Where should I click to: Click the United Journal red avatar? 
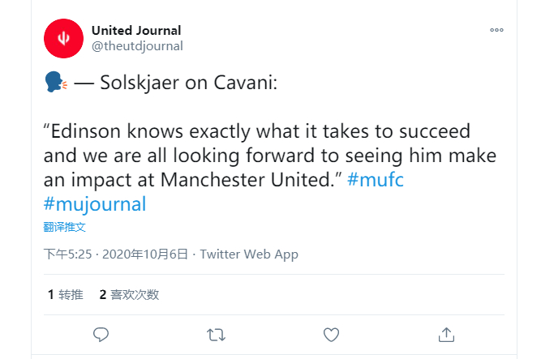(x=63, y=38)
